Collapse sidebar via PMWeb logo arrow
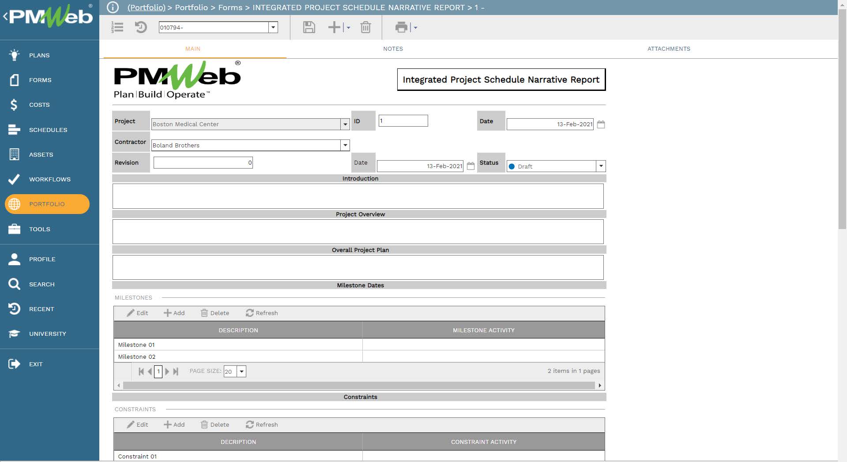Viewport: 847px width, 462px height. [5, 17]
